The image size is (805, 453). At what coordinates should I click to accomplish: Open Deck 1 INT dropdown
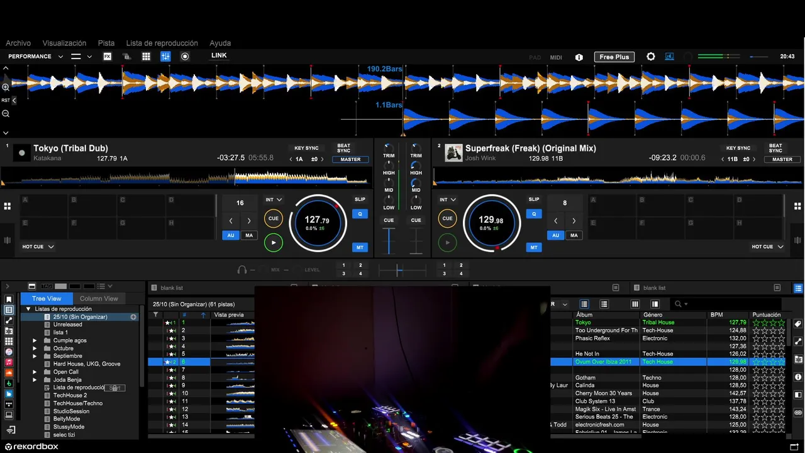pyautogui.click(x=274, y=199)
